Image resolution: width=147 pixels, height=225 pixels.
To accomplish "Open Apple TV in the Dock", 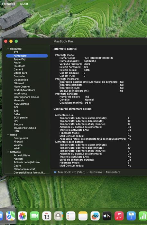I will 107,216.
